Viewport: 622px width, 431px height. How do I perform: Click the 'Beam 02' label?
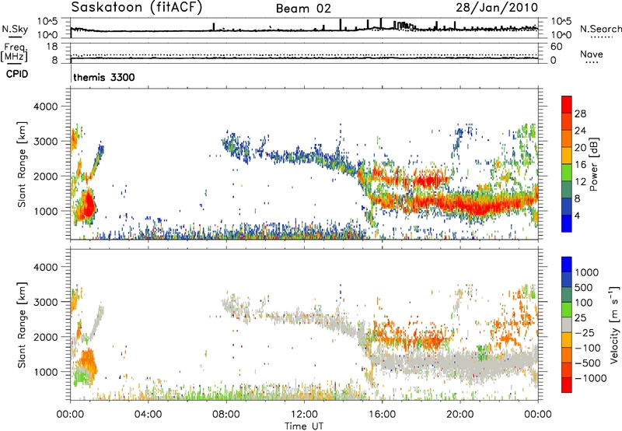click(303, 9)
